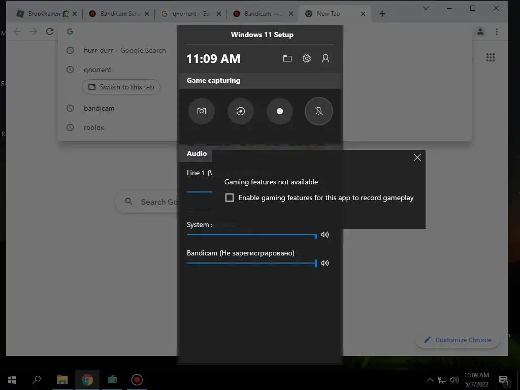Adjust the Bandicam volume slider
The width and height of the screenshot is (520, 390).
[x=251, y=263]
